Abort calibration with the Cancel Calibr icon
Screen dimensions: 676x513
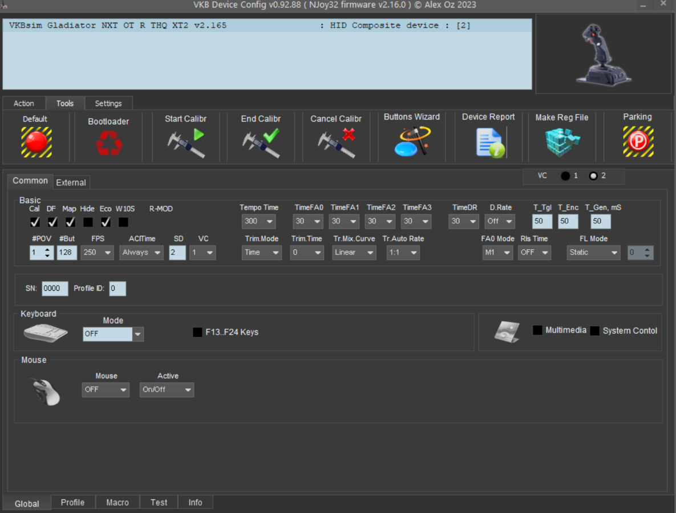point(336,142)
